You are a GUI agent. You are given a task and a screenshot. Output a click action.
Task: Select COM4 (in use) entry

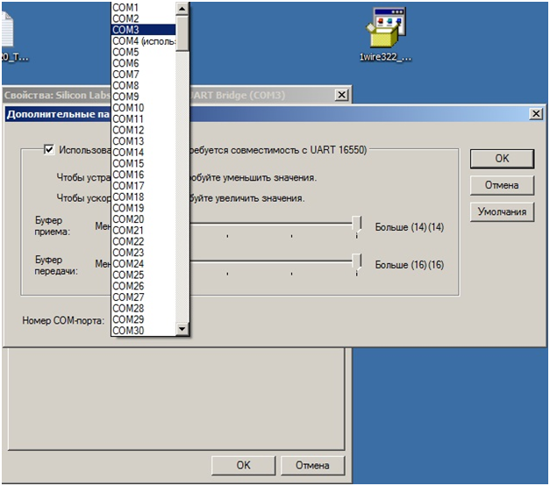point(143,41)
